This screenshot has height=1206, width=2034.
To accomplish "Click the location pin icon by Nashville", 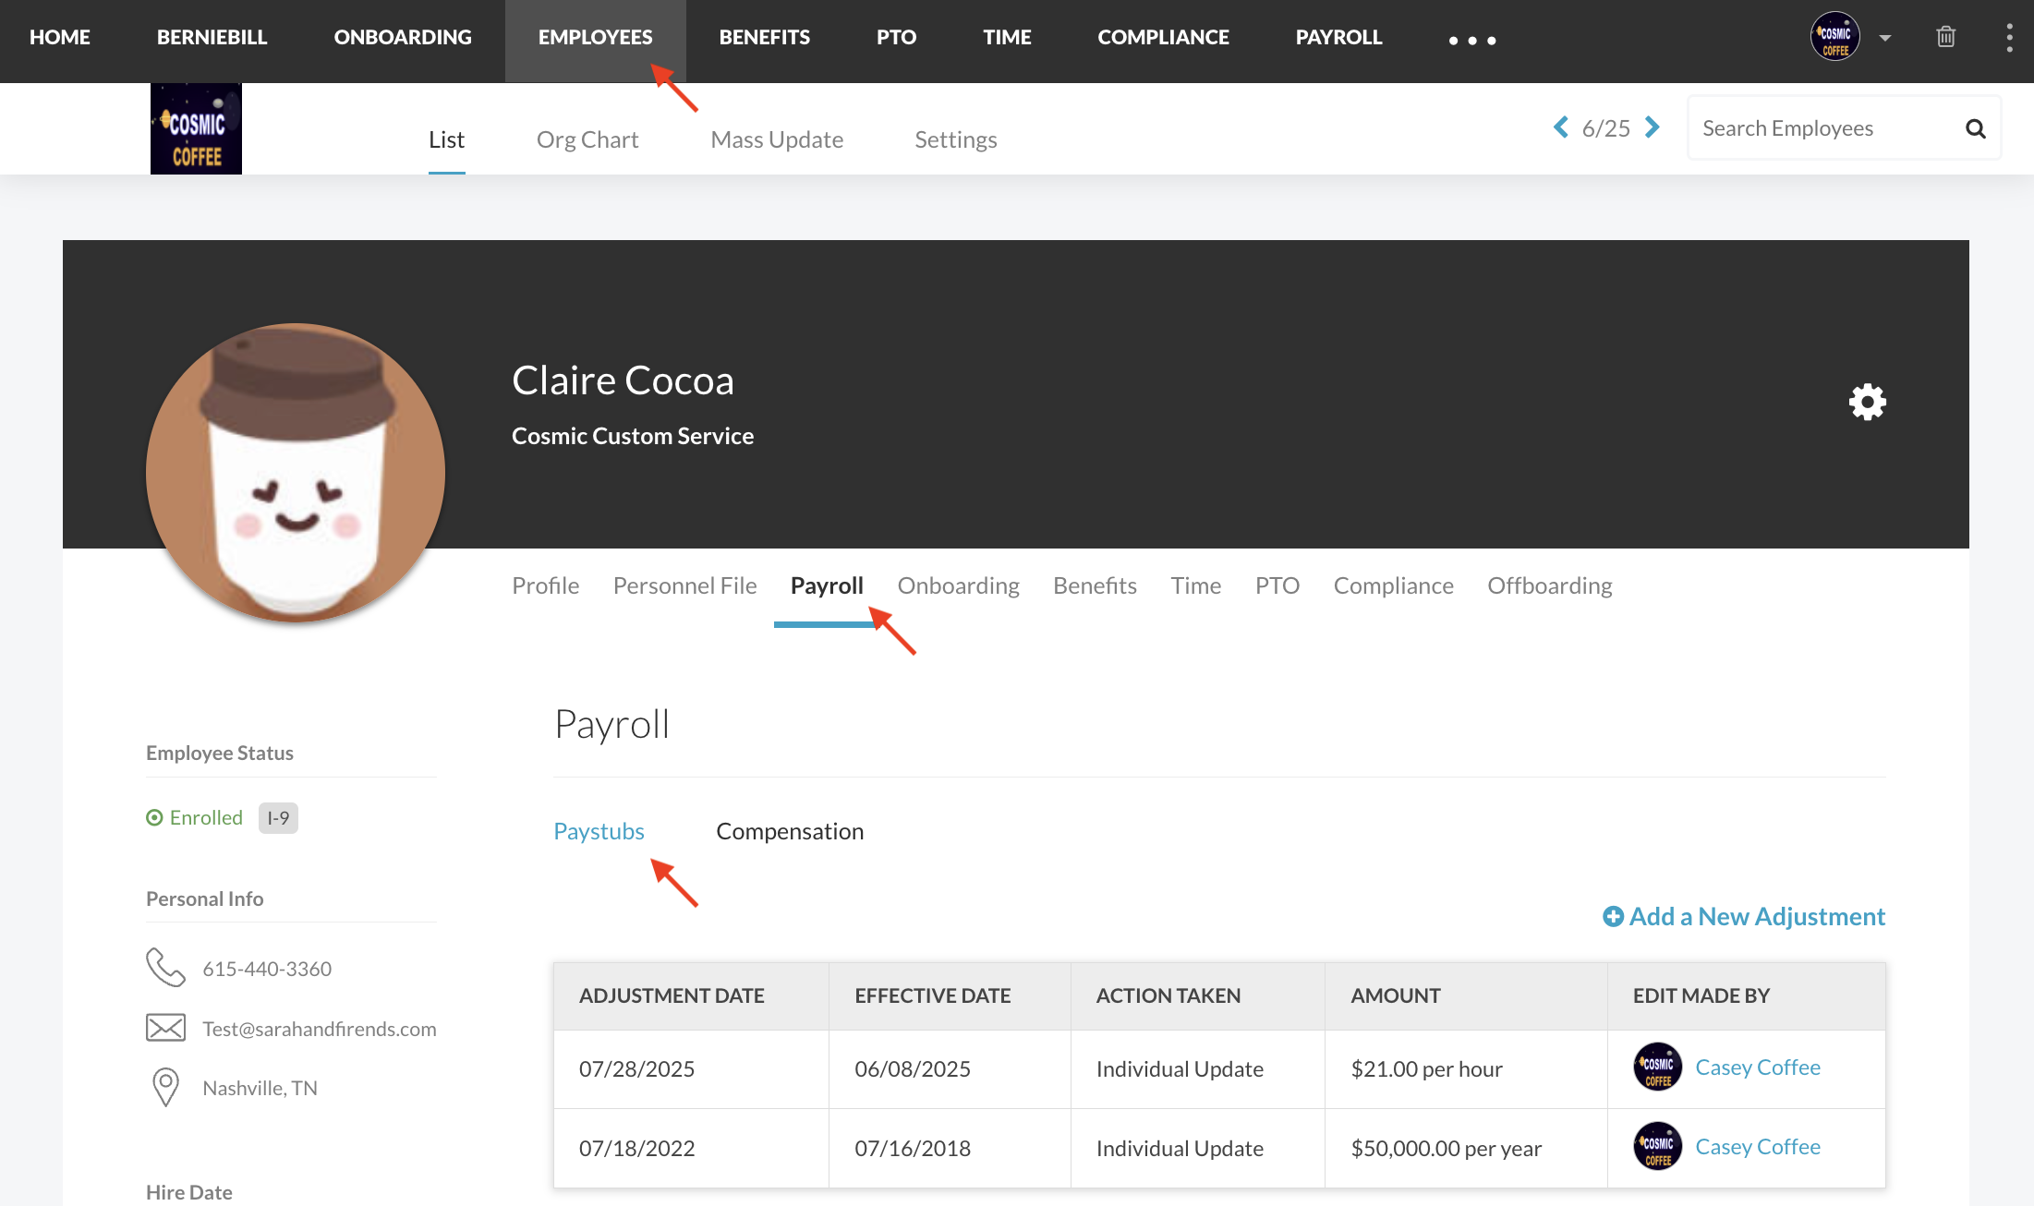I will click(165, 1087).
